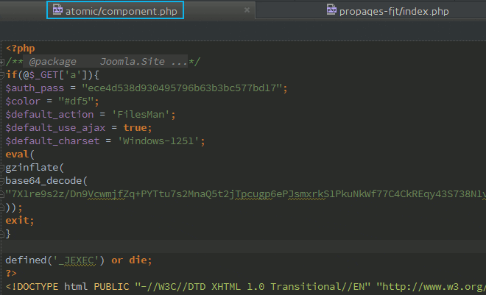486x295 pixels.
Task: Click the base64_decode function name
Action: tap(43, 181)
